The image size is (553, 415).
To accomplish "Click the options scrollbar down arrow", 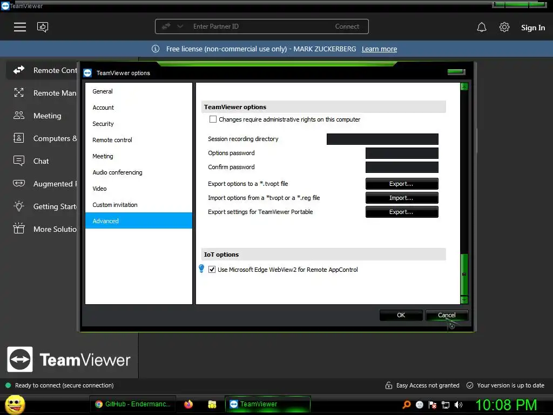I will pos(464,300).
